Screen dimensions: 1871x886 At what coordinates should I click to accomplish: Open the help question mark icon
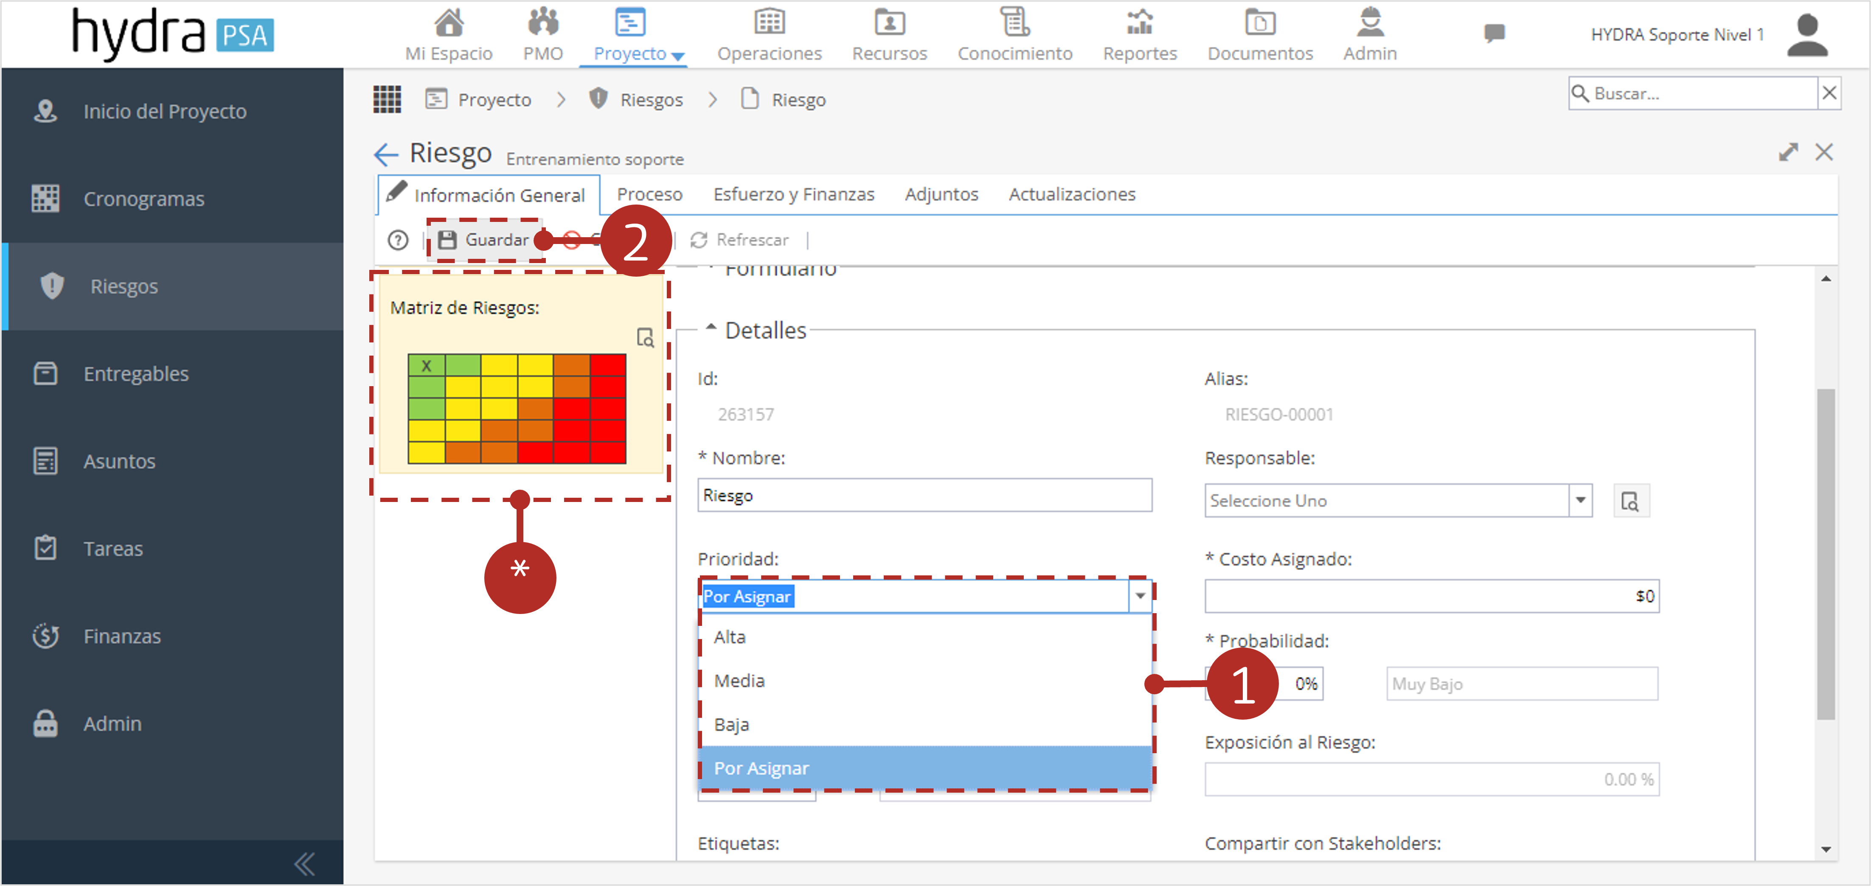(x=398, y=240)
